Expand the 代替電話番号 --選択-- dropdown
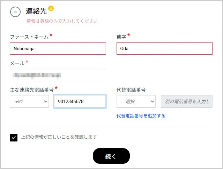This screenshot has height=169, width=223. (136, 101)
